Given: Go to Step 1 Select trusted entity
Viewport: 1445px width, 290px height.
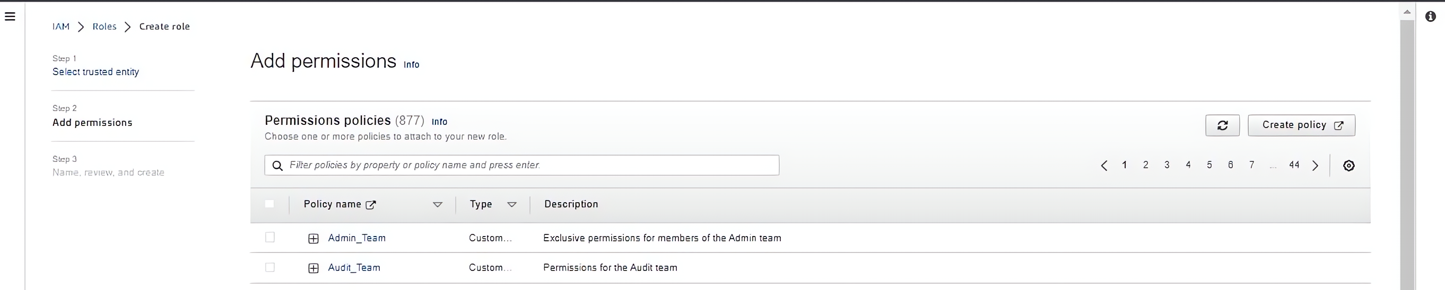Looking at the screenshot, I should [95, 71].
